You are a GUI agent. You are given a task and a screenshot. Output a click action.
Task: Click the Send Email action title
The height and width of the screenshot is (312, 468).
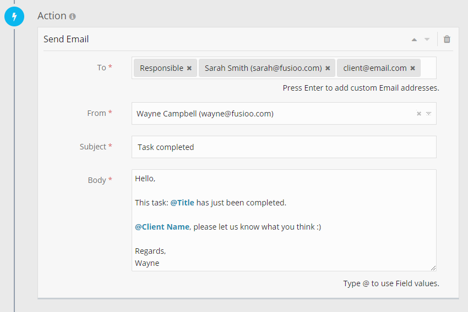[x=66, y=40]
